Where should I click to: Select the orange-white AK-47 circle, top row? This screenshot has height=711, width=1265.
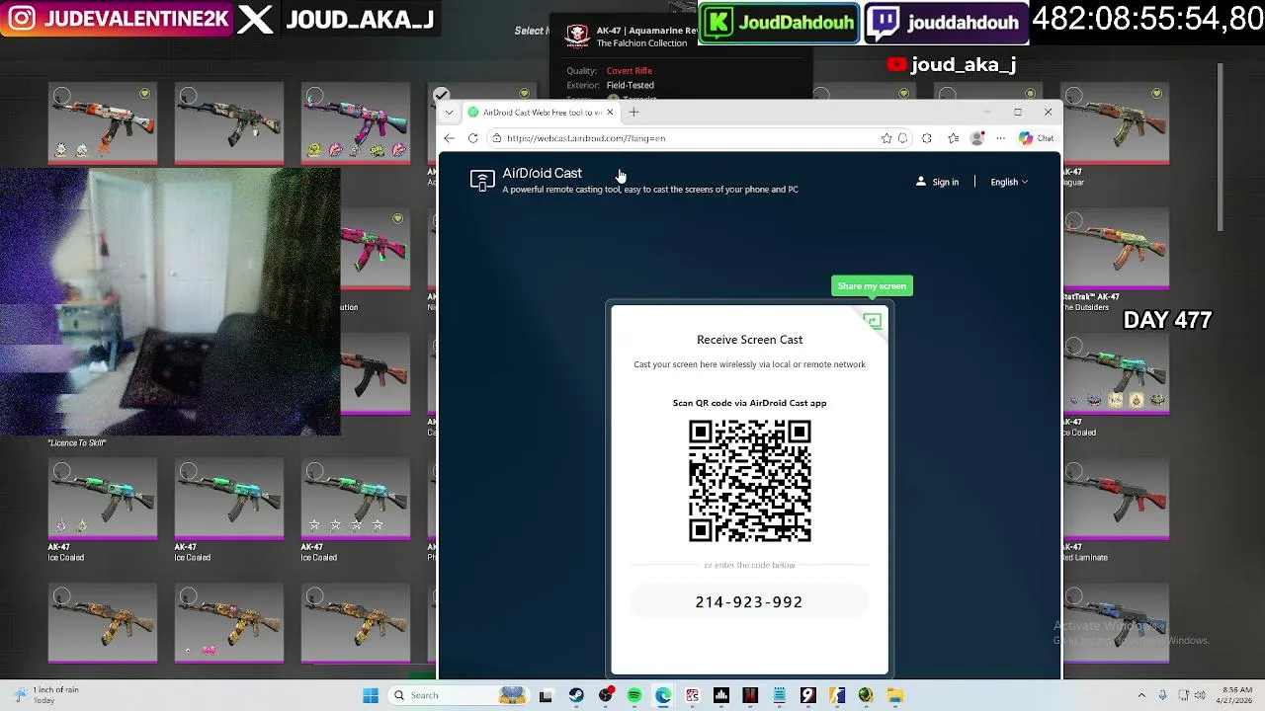[x=62, y=96]
